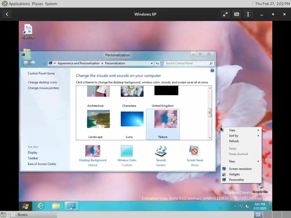Expand the address bar dropdown arrow
Image resolution: width=291 pixels, height=218 pixels.
click(152, 63)
